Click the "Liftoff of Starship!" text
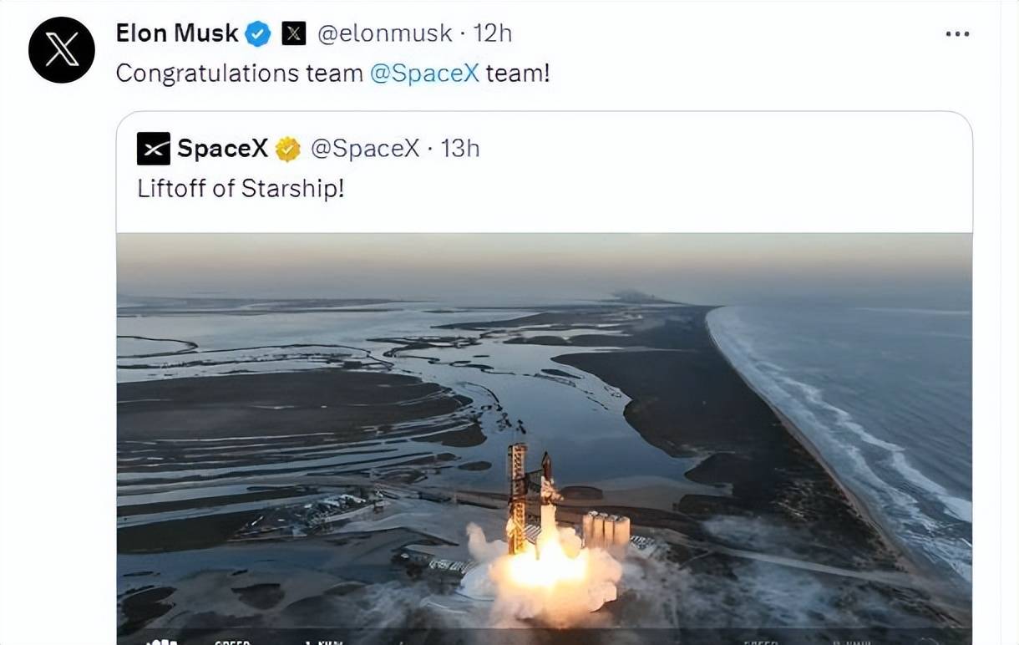This screenshot has height=645, width=1019. 241,188
